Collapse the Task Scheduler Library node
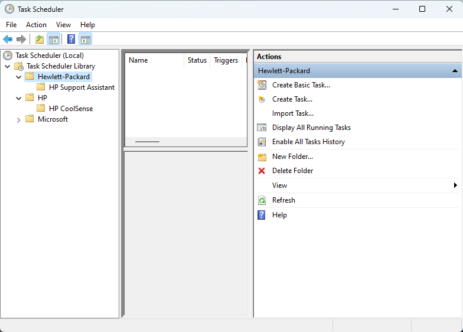Viewport: 463px width, 332px height. (8, 66)
